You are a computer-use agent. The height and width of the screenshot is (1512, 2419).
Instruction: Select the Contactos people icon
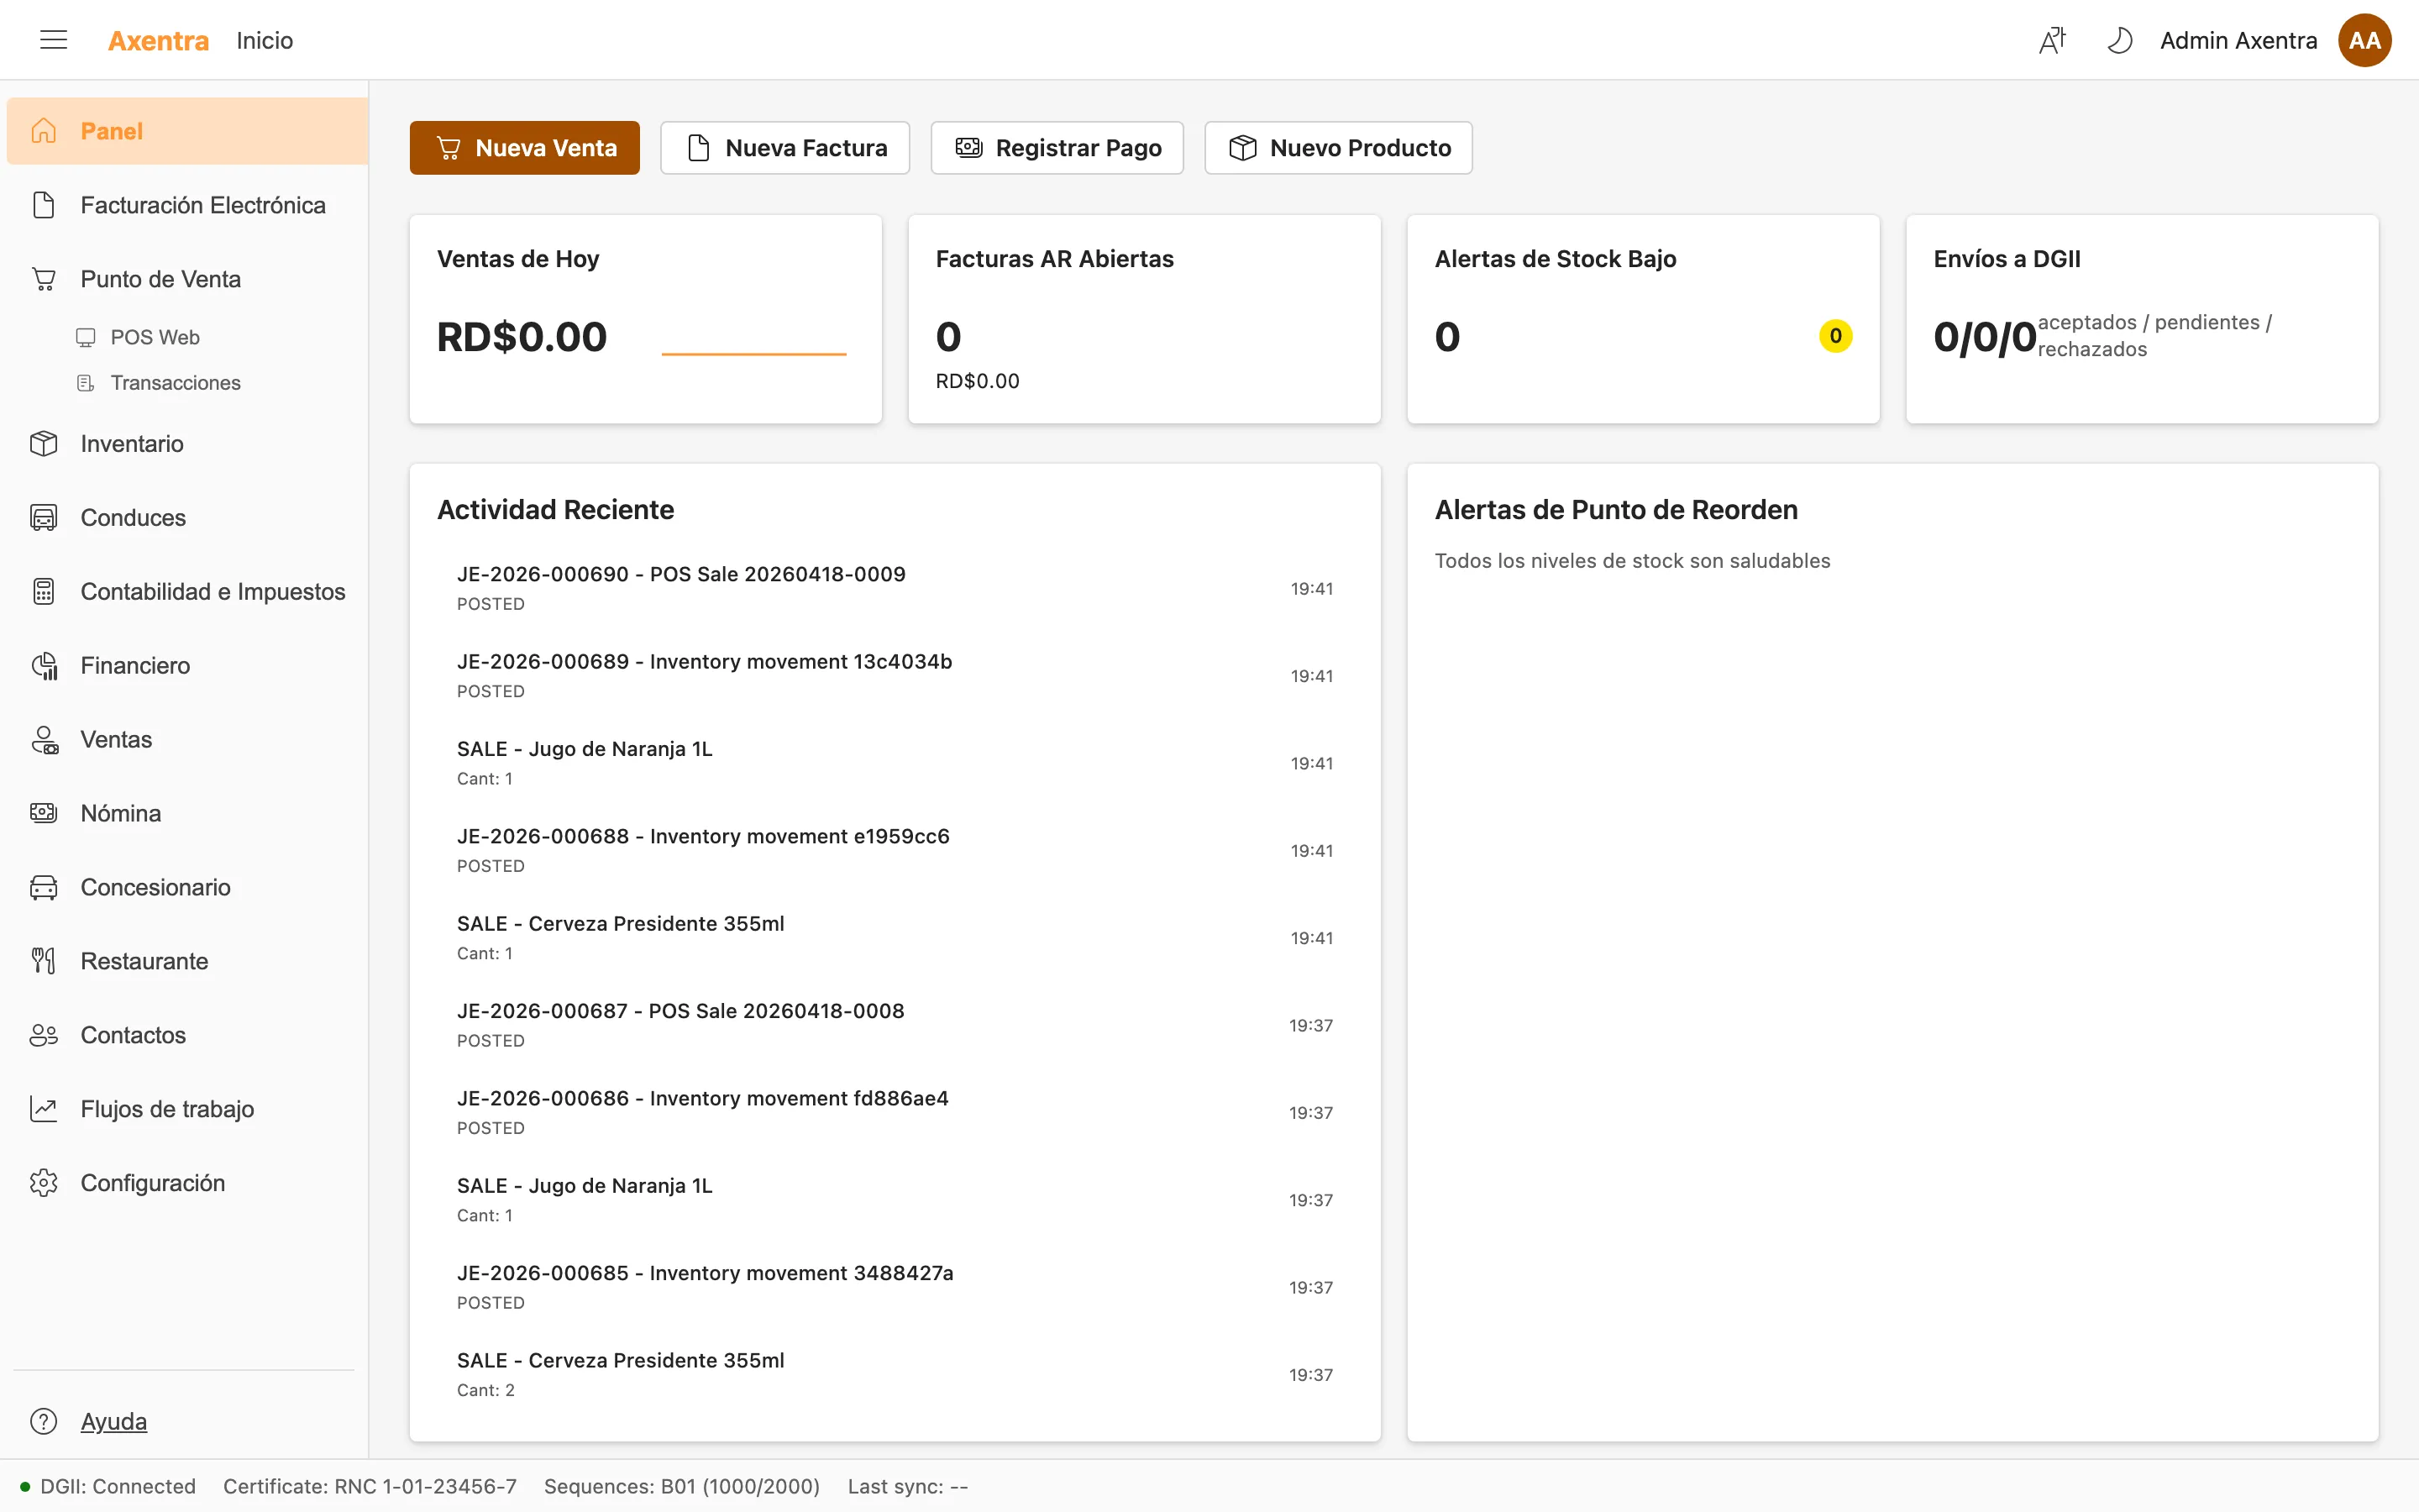pos(43,1034)
